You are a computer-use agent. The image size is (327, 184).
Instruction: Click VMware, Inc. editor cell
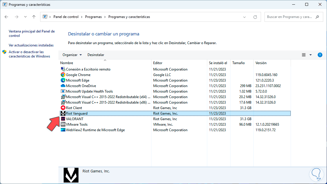pos(163,125)
